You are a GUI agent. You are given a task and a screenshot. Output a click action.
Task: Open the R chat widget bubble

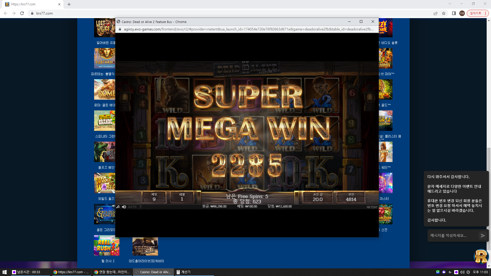(481, 256)
